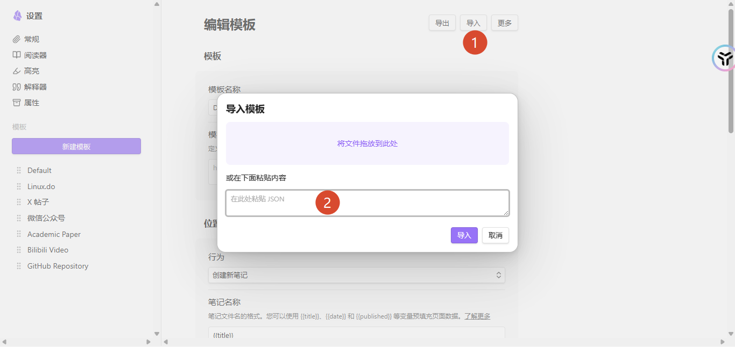
Task: Click the drag handle for Academic Paper
Action: tap(19, 234)
